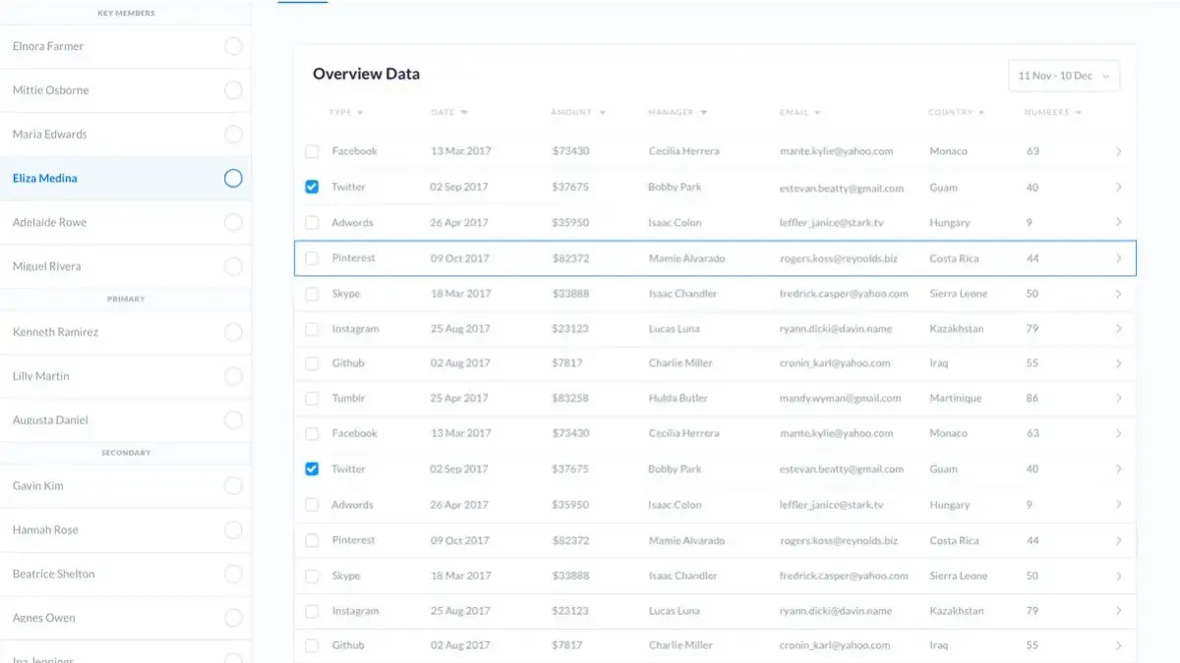
Task: Sort by the Amount column header
Action: coord(578,113)
